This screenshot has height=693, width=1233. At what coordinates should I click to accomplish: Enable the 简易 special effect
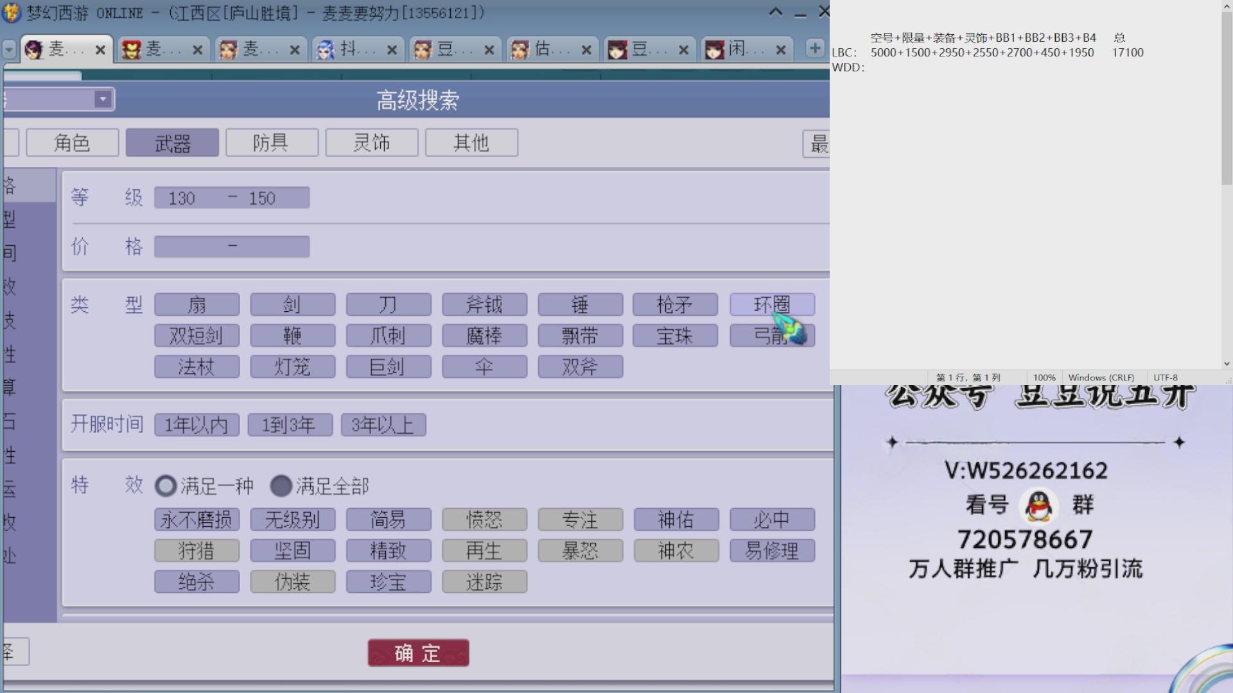pyautogui.click(x=389, y=520)
